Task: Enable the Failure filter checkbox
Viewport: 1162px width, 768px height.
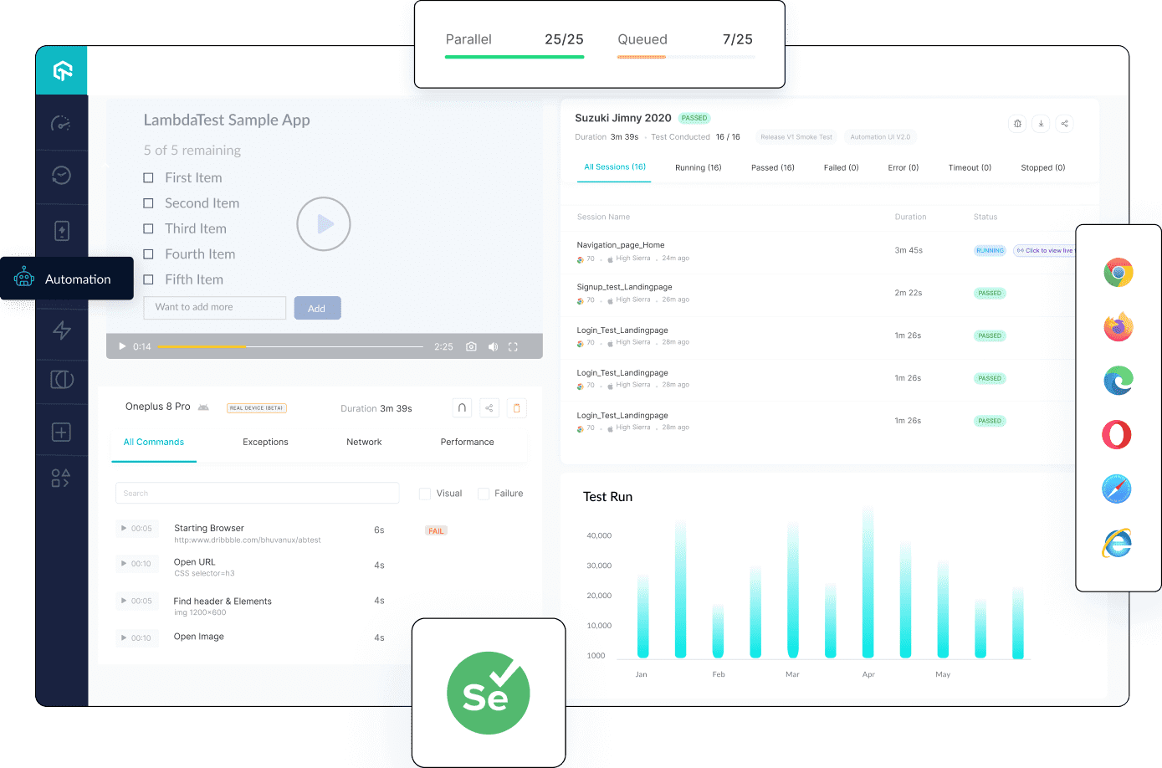Action: click(x=484, y=494)
